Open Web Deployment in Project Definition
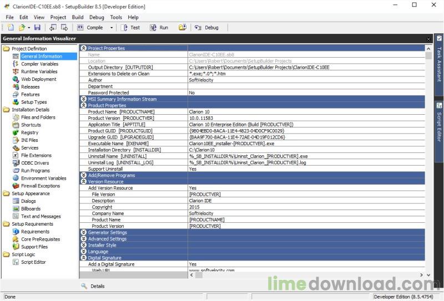Screen dimensions: 444x301 pyautogui.click(x=38, y=79)
